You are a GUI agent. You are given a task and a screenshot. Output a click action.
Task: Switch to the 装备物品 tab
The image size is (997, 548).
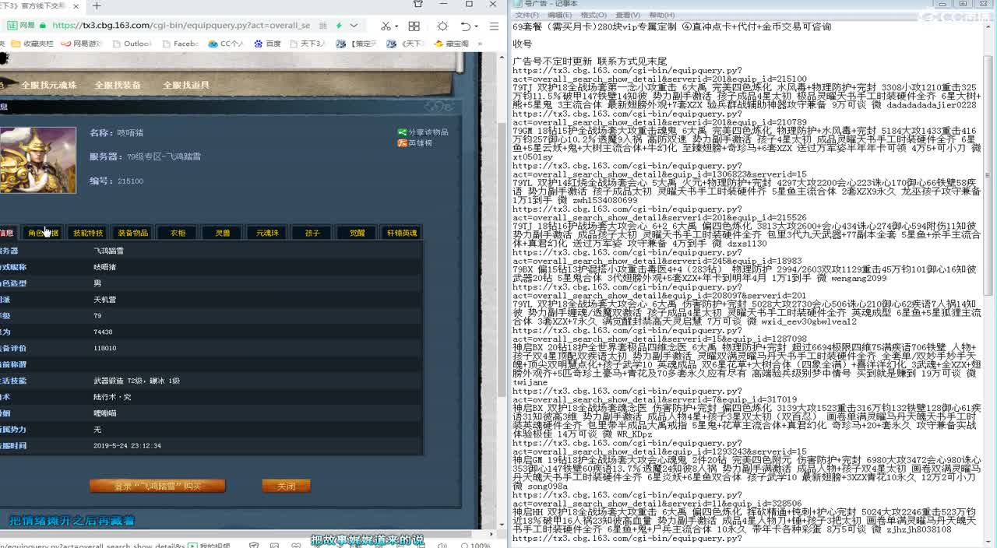coord(132,233)
